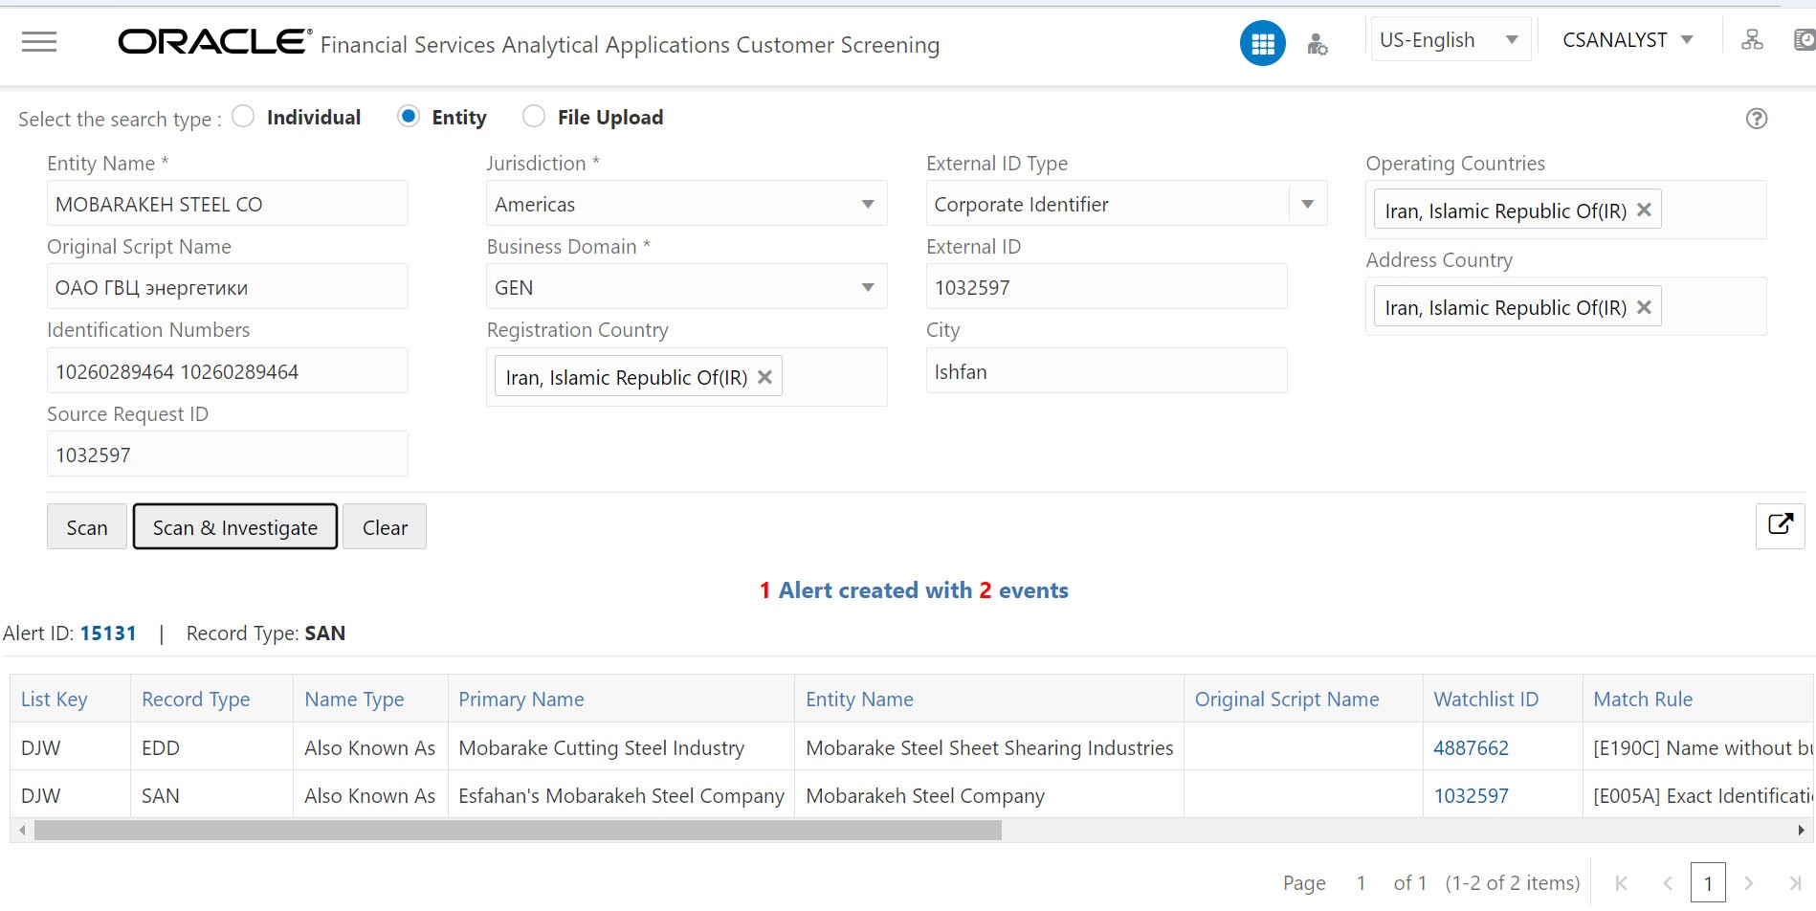Open Watchlist ID 1032597 link
Image resolution: width=1816 pixels, height=911 pixels.
pos(1471,796)
